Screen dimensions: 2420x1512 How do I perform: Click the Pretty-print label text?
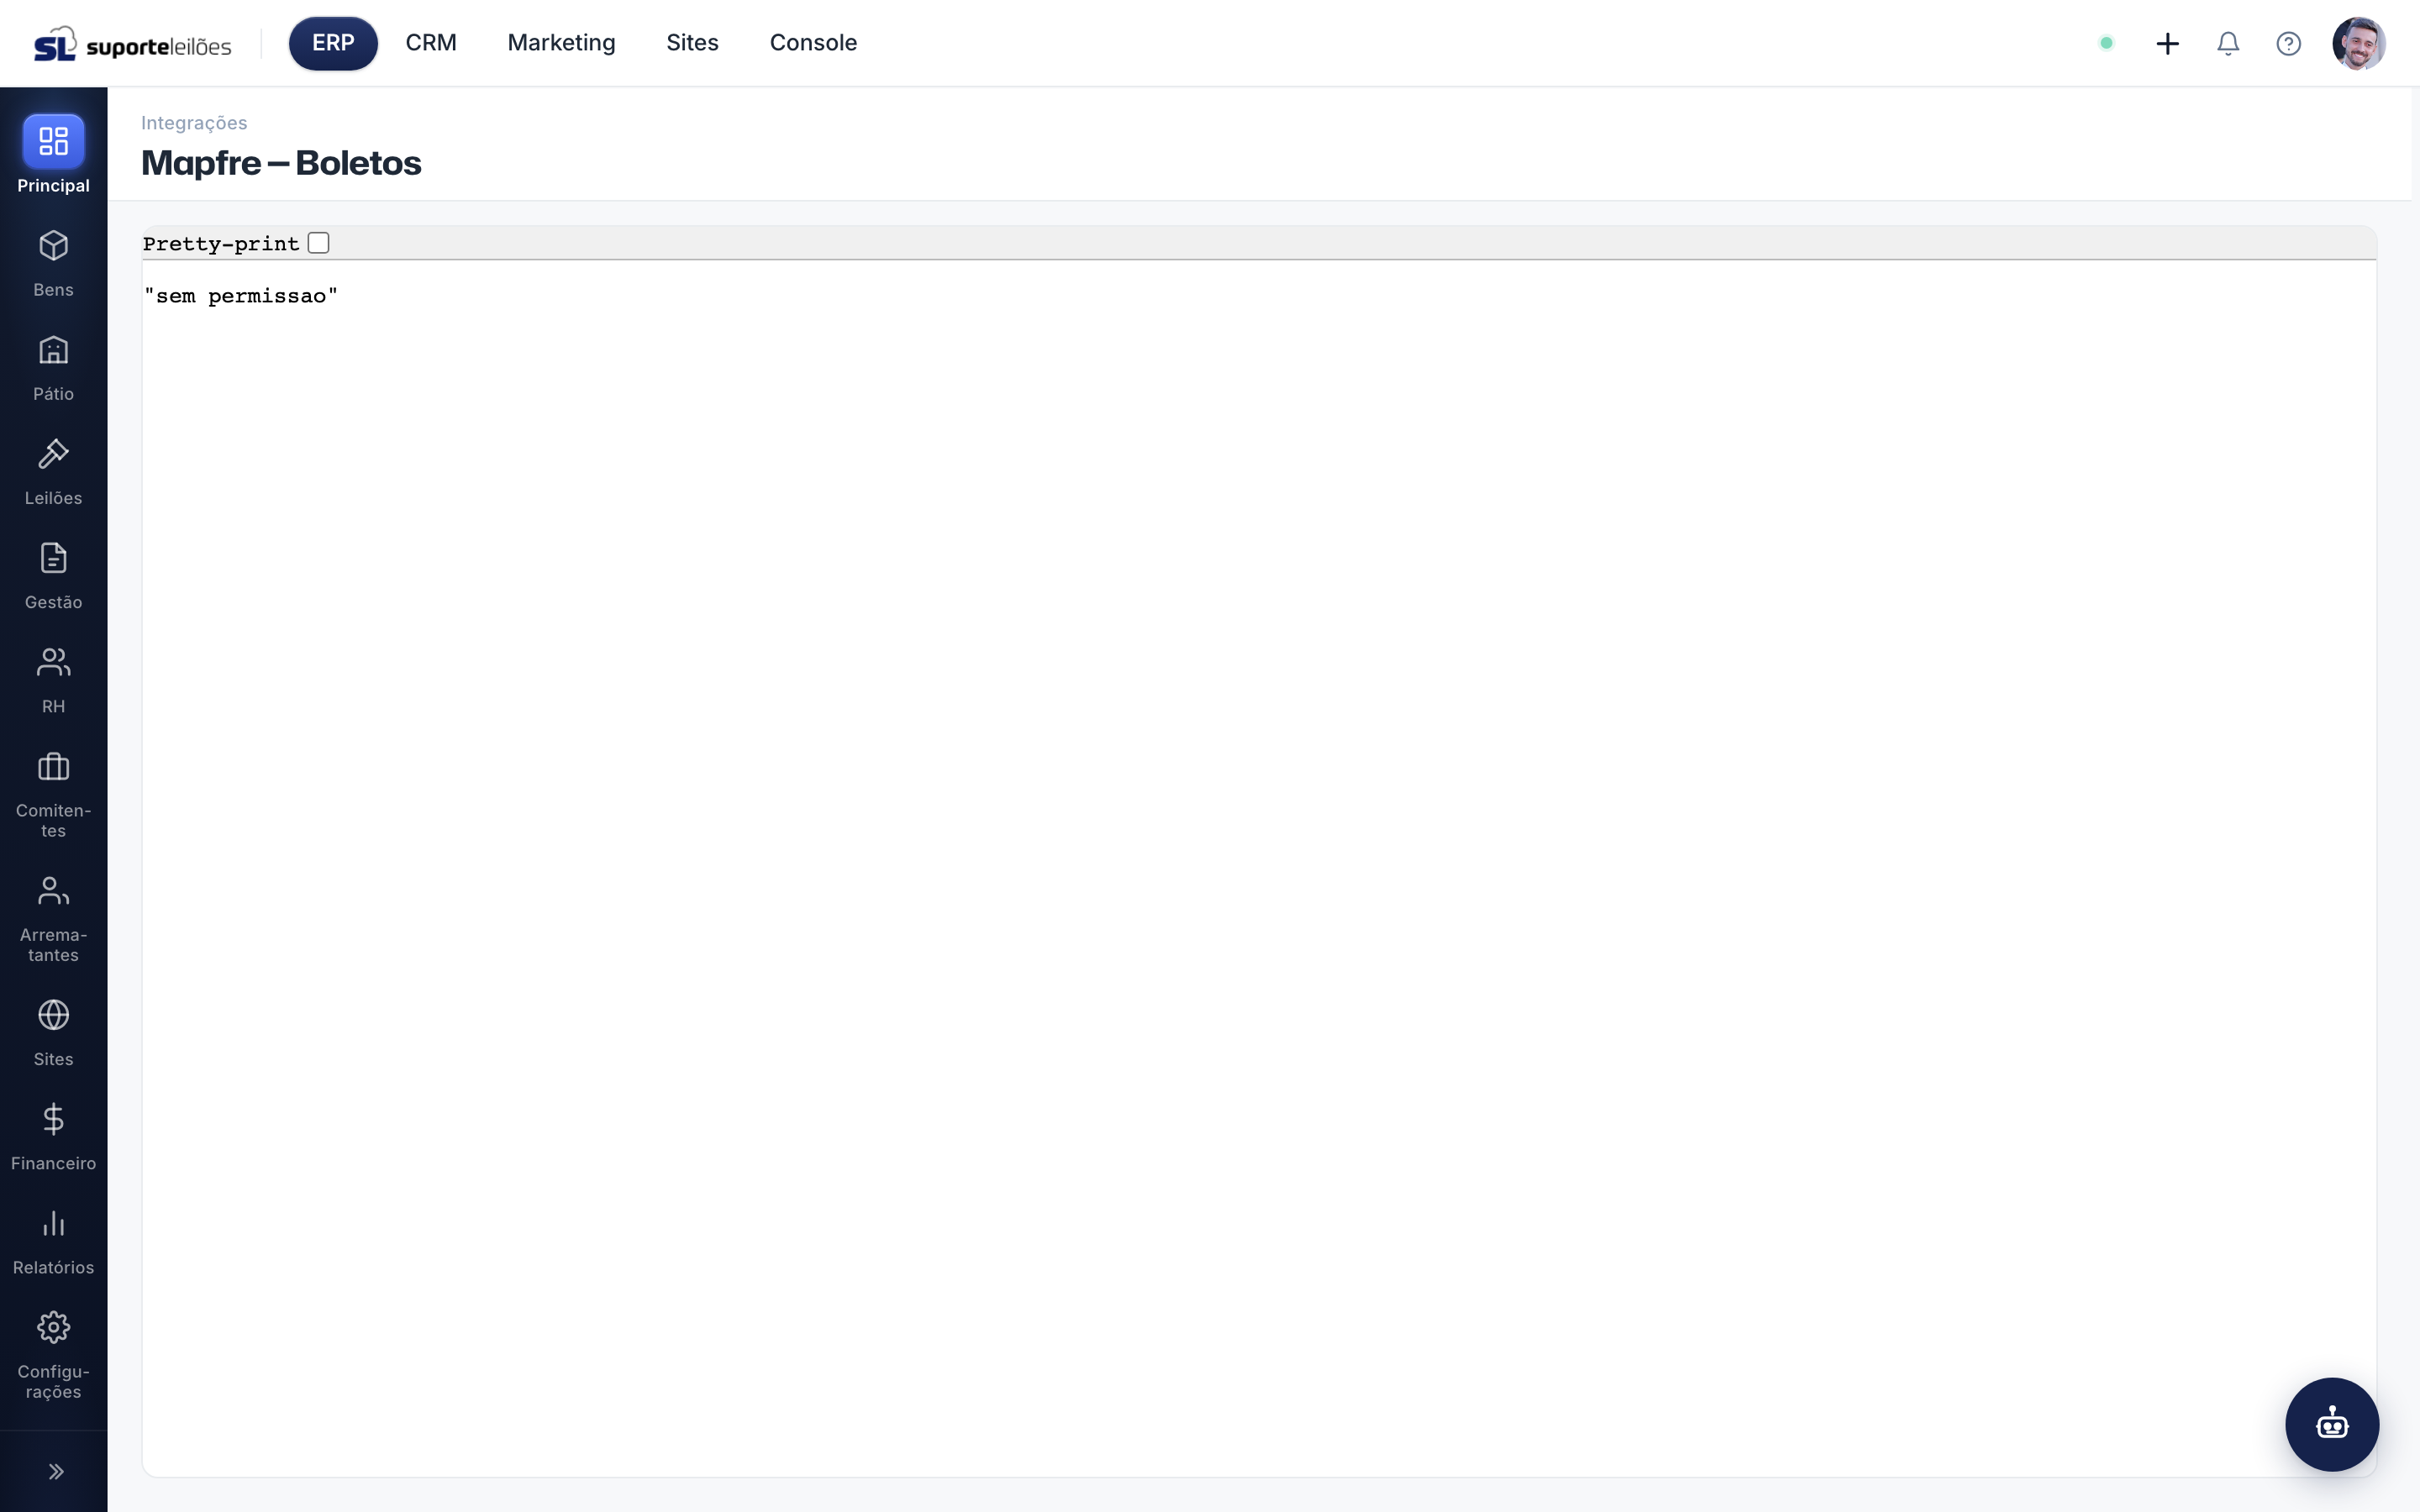coord(221,244)
